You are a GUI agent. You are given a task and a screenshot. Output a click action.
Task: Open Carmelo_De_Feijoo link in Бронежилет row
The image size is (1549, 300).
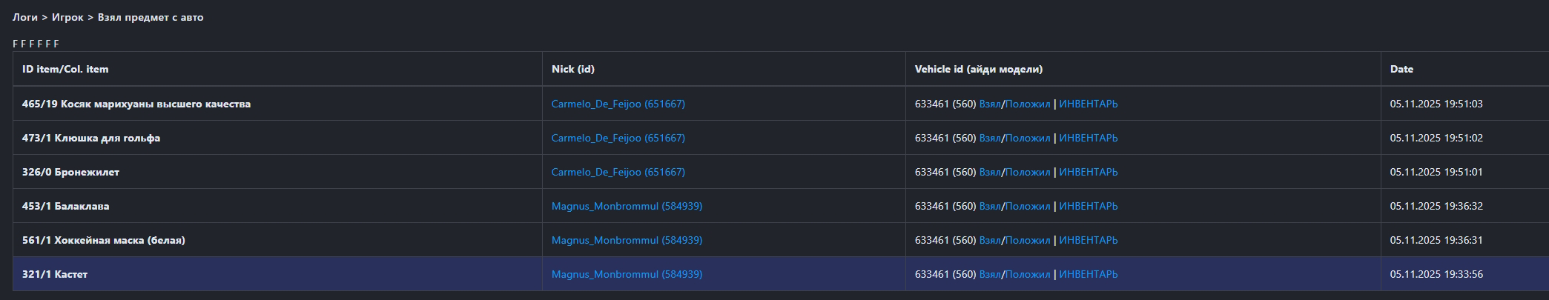618,172
